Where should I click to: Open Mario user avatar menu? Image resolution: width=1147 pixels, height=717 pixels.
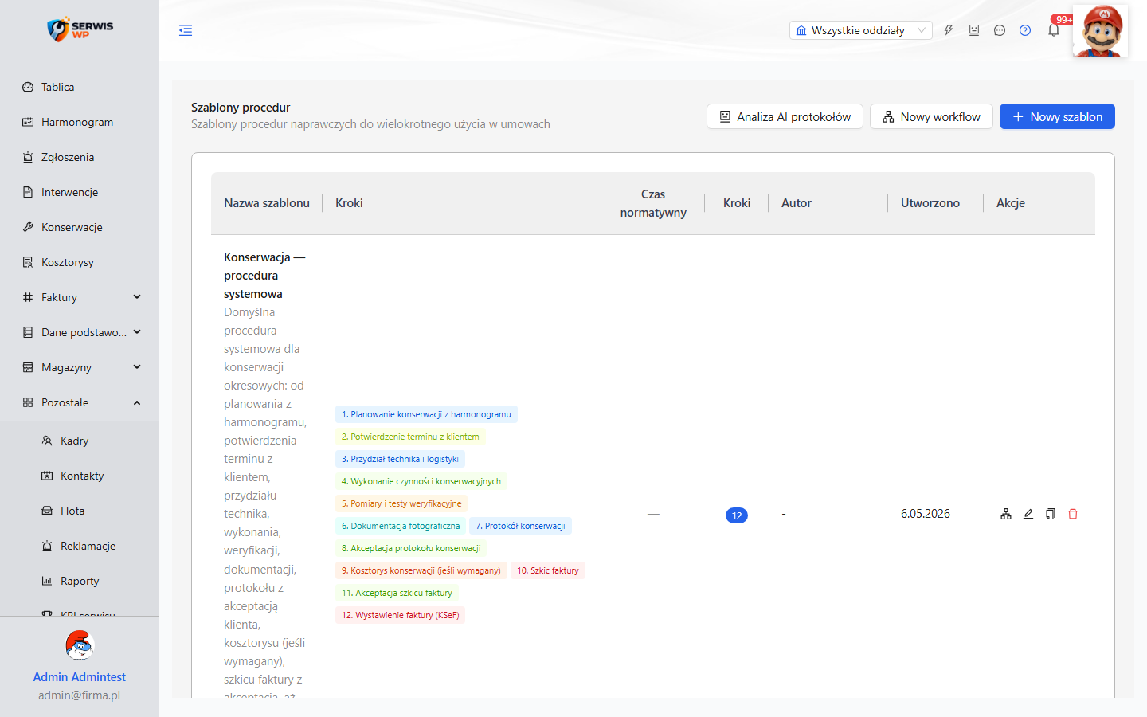pos(1100,30)
